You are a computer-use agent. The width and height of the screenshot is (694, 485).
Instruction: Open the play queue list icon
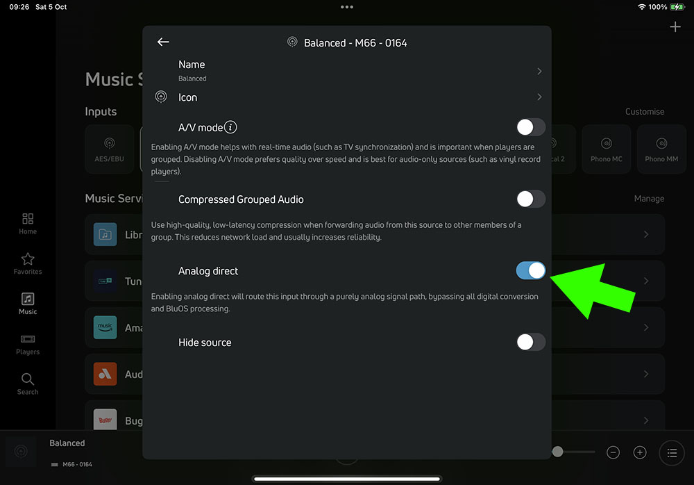coord(672,452)
